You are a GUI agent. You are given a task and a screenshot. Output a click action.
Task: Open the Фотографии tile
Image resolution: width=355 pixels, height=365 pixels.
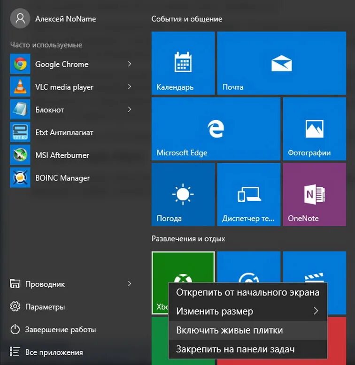pyautogui.click(x=315, y=129)
